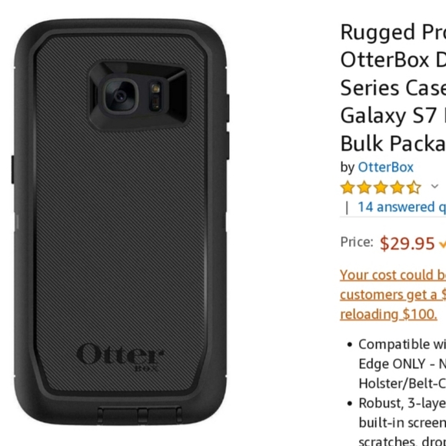Click the half-filled fifth star

[414, 188]
